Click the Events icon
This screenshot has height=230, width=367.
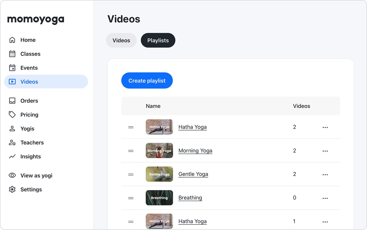[12, 68]
